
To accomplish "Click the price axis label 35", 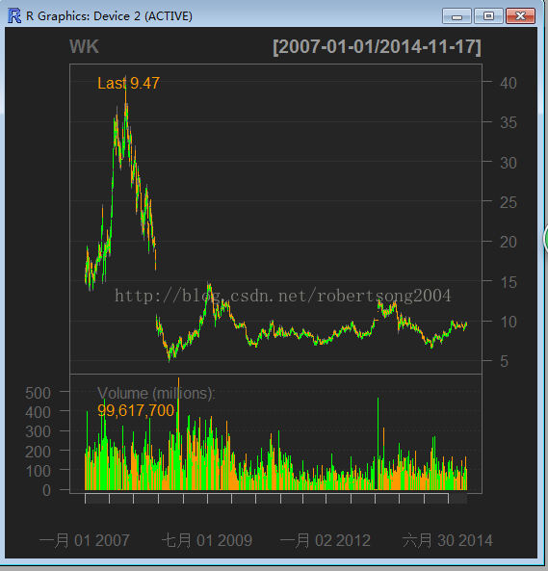I will [x=508, y=123].
